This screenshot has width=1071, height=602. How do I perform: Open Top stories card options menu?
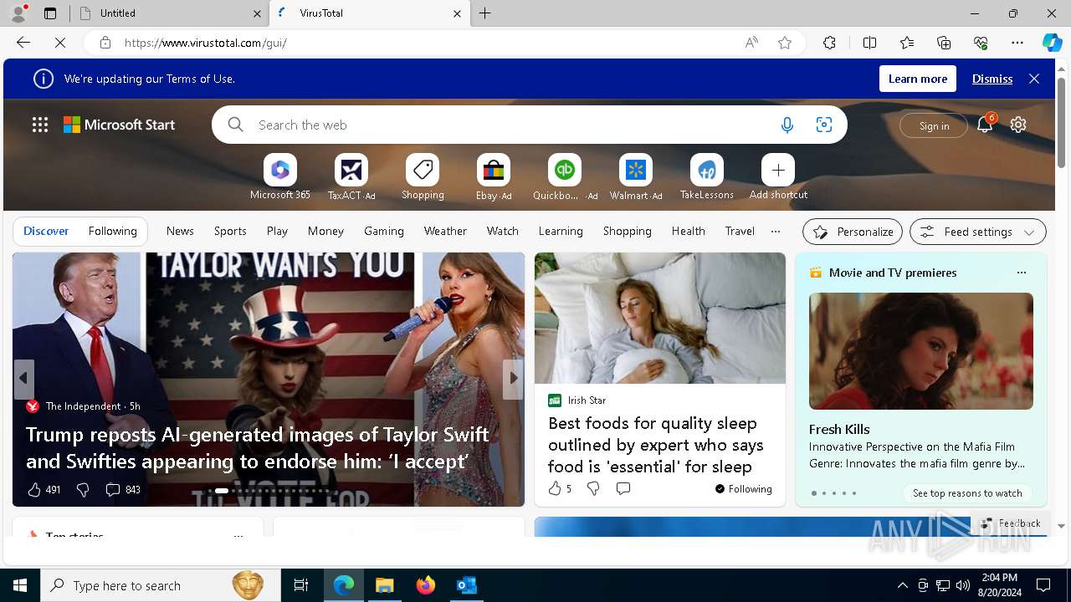pyautogui.click(x=238, y=535)
